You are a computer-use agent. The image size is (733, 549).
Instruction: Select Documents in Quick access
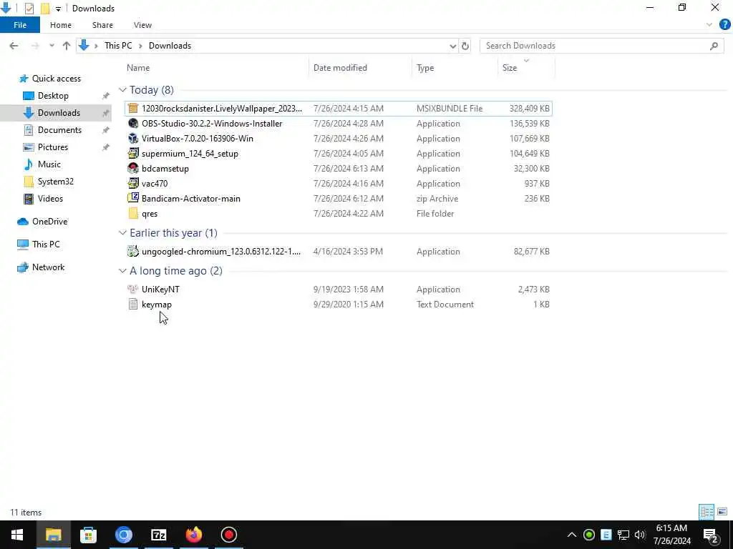(x=59, y=130)
